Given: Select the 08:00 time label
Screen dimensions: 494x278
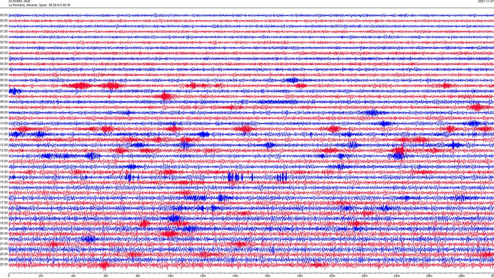Looking at the screenshot, I should pyautogui.click(x=4, y=102).
